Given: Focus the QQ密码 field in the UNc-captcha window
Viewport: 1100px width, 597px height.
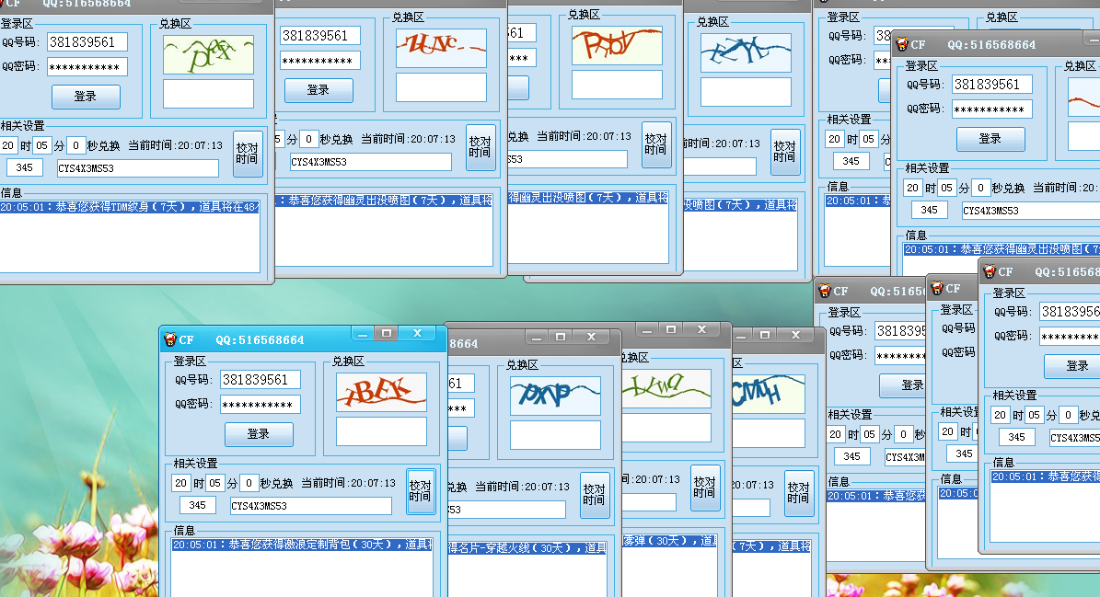Looking at the screenshot, I should [x=320, y=61].
